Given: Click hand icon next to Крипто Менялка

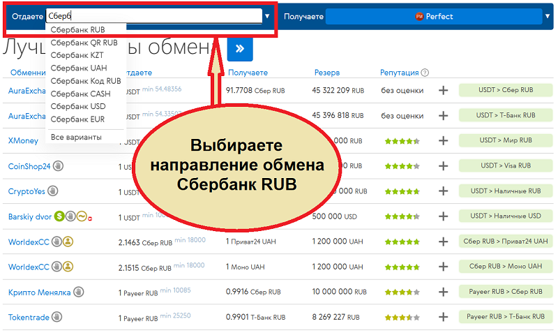Looking at the screenshot, I should click(x=79, y=292).
